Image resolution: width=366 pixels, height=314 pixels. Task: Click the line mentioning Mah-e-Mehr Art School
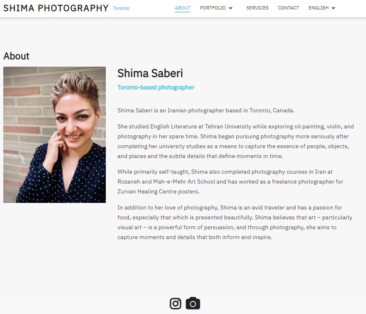(230, 181)
